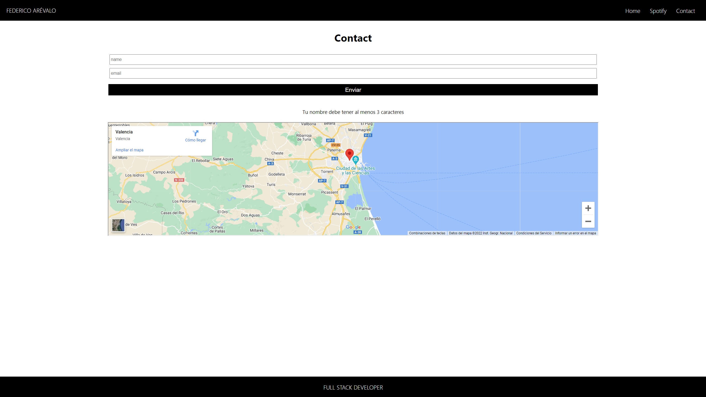Click Condiciones del Servicio on the map
The width and height of the screenshot is (706, 397).
(534, 233)
